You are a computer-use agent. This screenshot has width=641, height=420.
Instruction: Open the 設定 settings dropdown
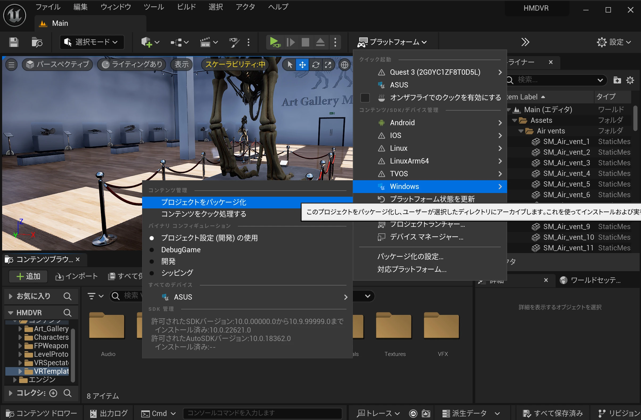point(614,42)
